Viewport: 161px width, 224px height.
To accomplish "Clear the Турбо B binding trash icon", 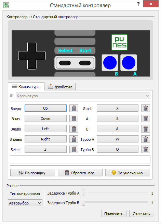I will point(146,149).
